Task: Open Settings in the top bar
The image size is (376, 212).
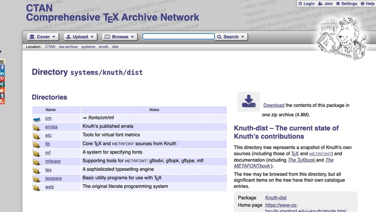Action: (x=346, y=4)
